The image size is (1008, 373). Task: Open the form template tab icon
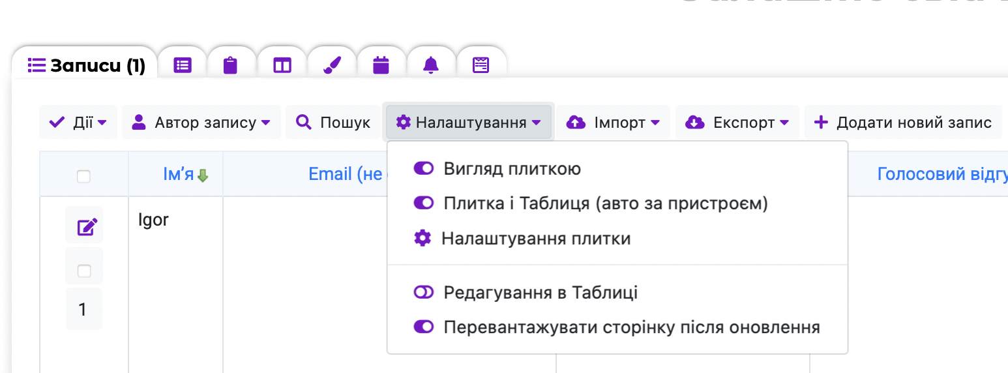481,65
